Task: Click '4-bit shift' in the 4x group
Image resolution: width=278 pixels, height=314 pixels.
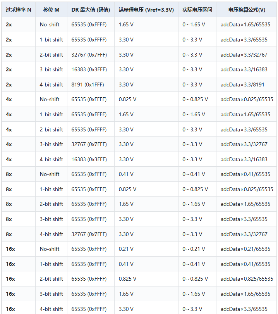Action: point(51,159)
